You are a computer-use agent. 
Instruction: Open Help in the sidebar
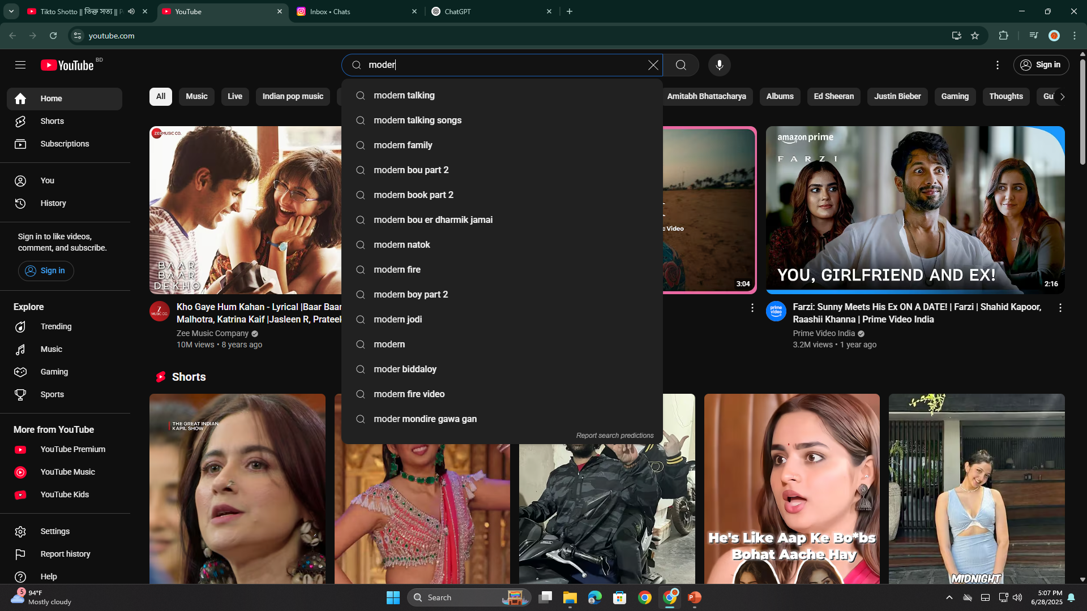point(65,576)
